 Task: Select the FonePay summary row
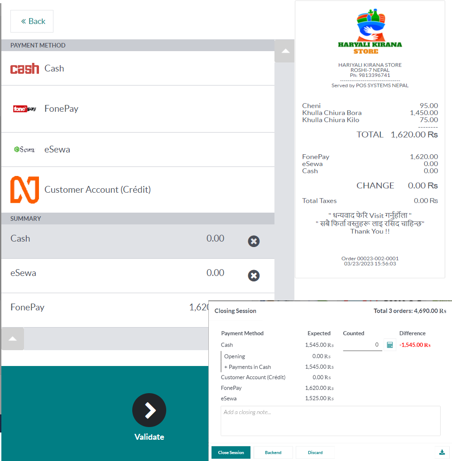[x=105, y=310]
